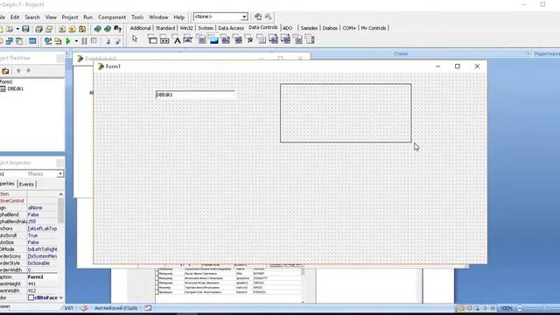Open the Run menu
This screenshot has width=560, height=315.
pos(87,17)
